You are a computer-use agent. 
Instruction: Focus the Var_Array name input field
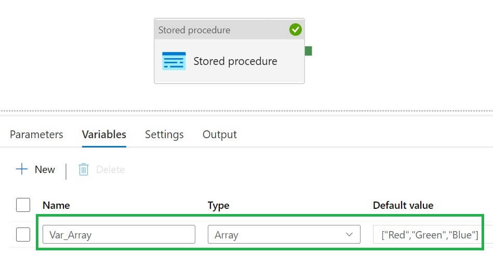119,235
